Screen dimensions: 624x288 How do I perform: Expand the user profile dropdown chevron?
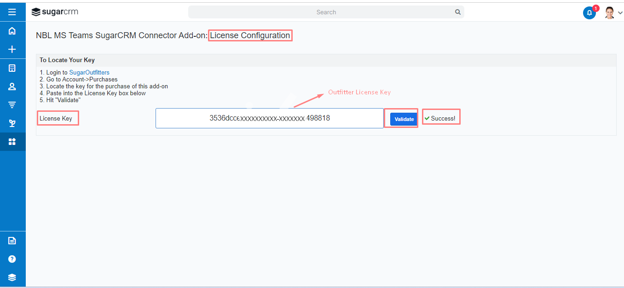point(620,13)
